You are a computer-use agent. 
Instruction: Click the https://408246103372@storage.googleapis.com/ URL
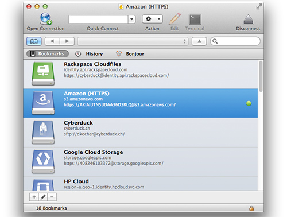114,164
